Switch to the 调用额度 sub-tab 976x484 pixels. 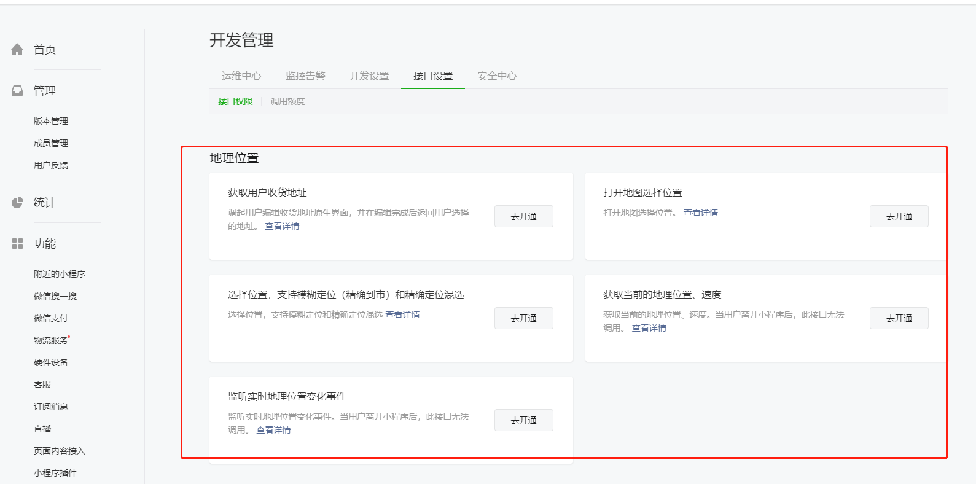(287, 101)
